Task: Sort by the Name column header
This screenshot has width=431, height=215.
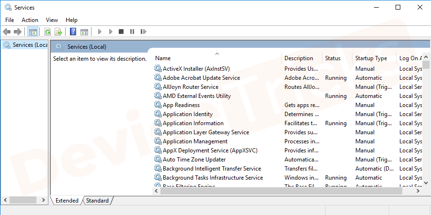Action: point(217,58)
